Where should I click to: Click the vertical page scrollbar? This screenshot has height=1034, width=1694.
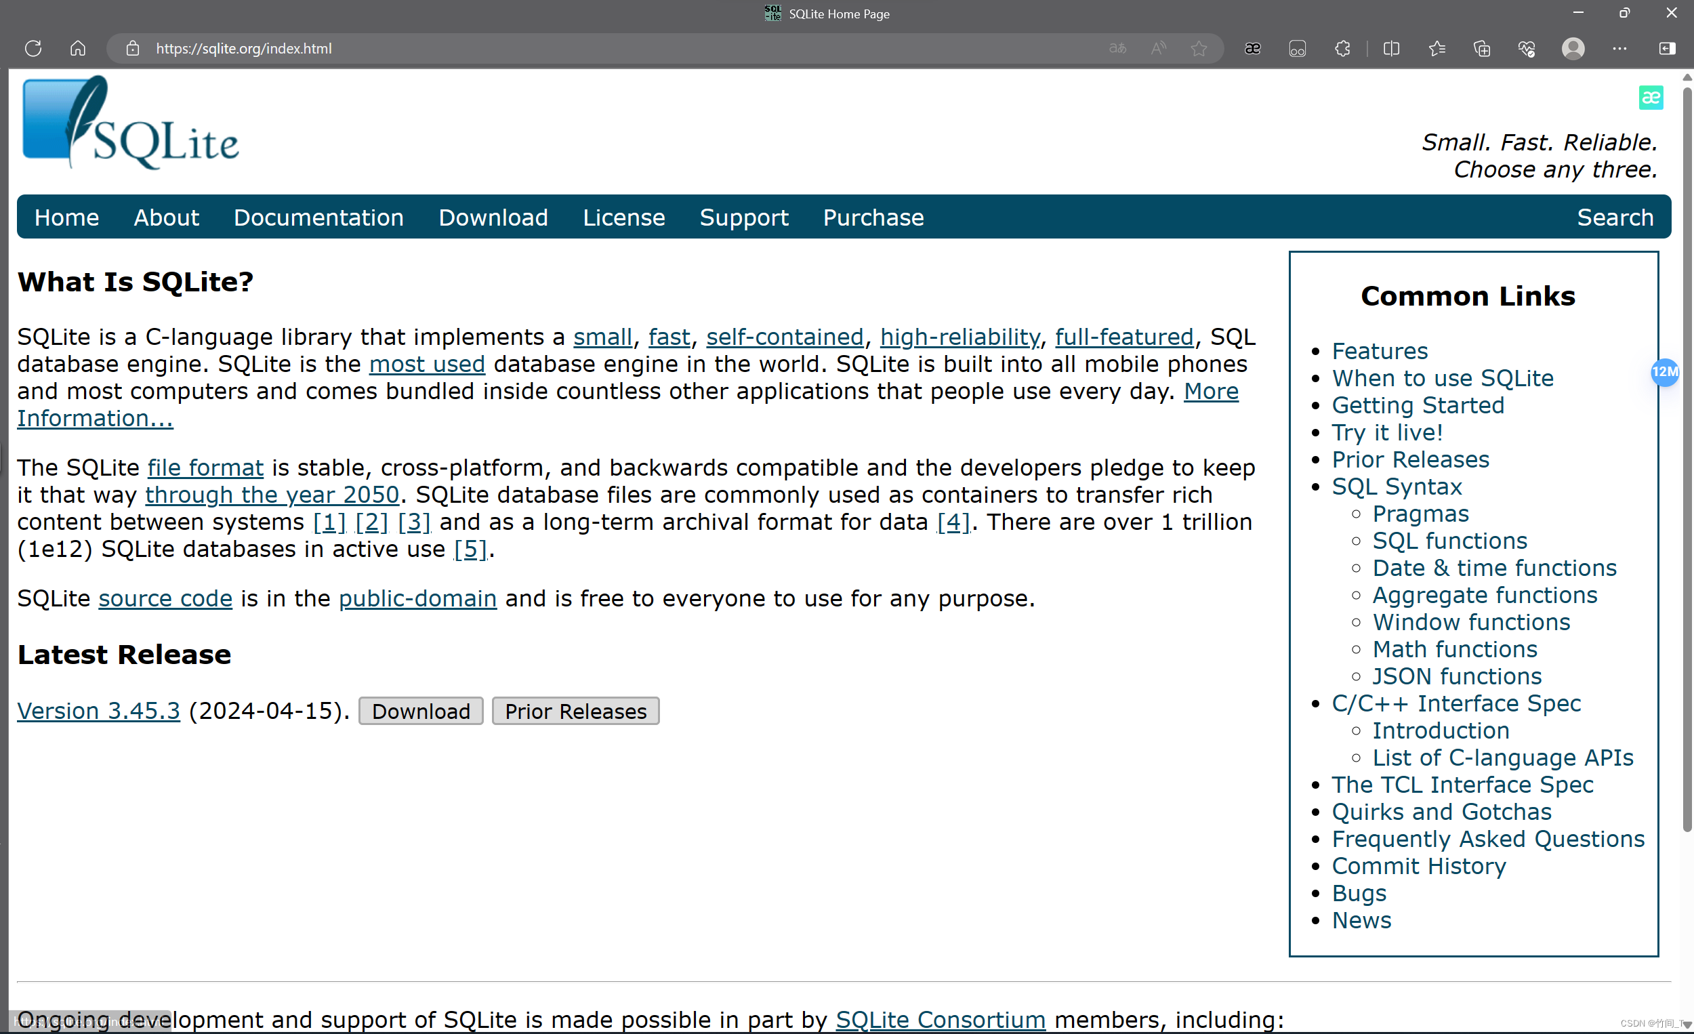click(1687, 454)
